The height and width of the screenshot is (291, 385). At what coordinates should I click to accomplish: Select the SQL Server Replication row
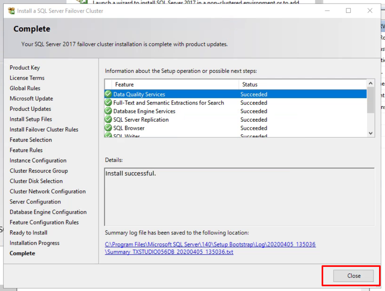coord(235,120)
